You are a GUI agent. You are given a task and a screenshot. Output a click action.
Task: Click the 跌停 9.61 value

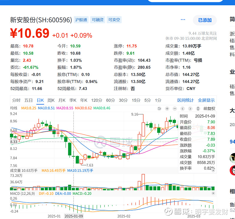point(130,53)
